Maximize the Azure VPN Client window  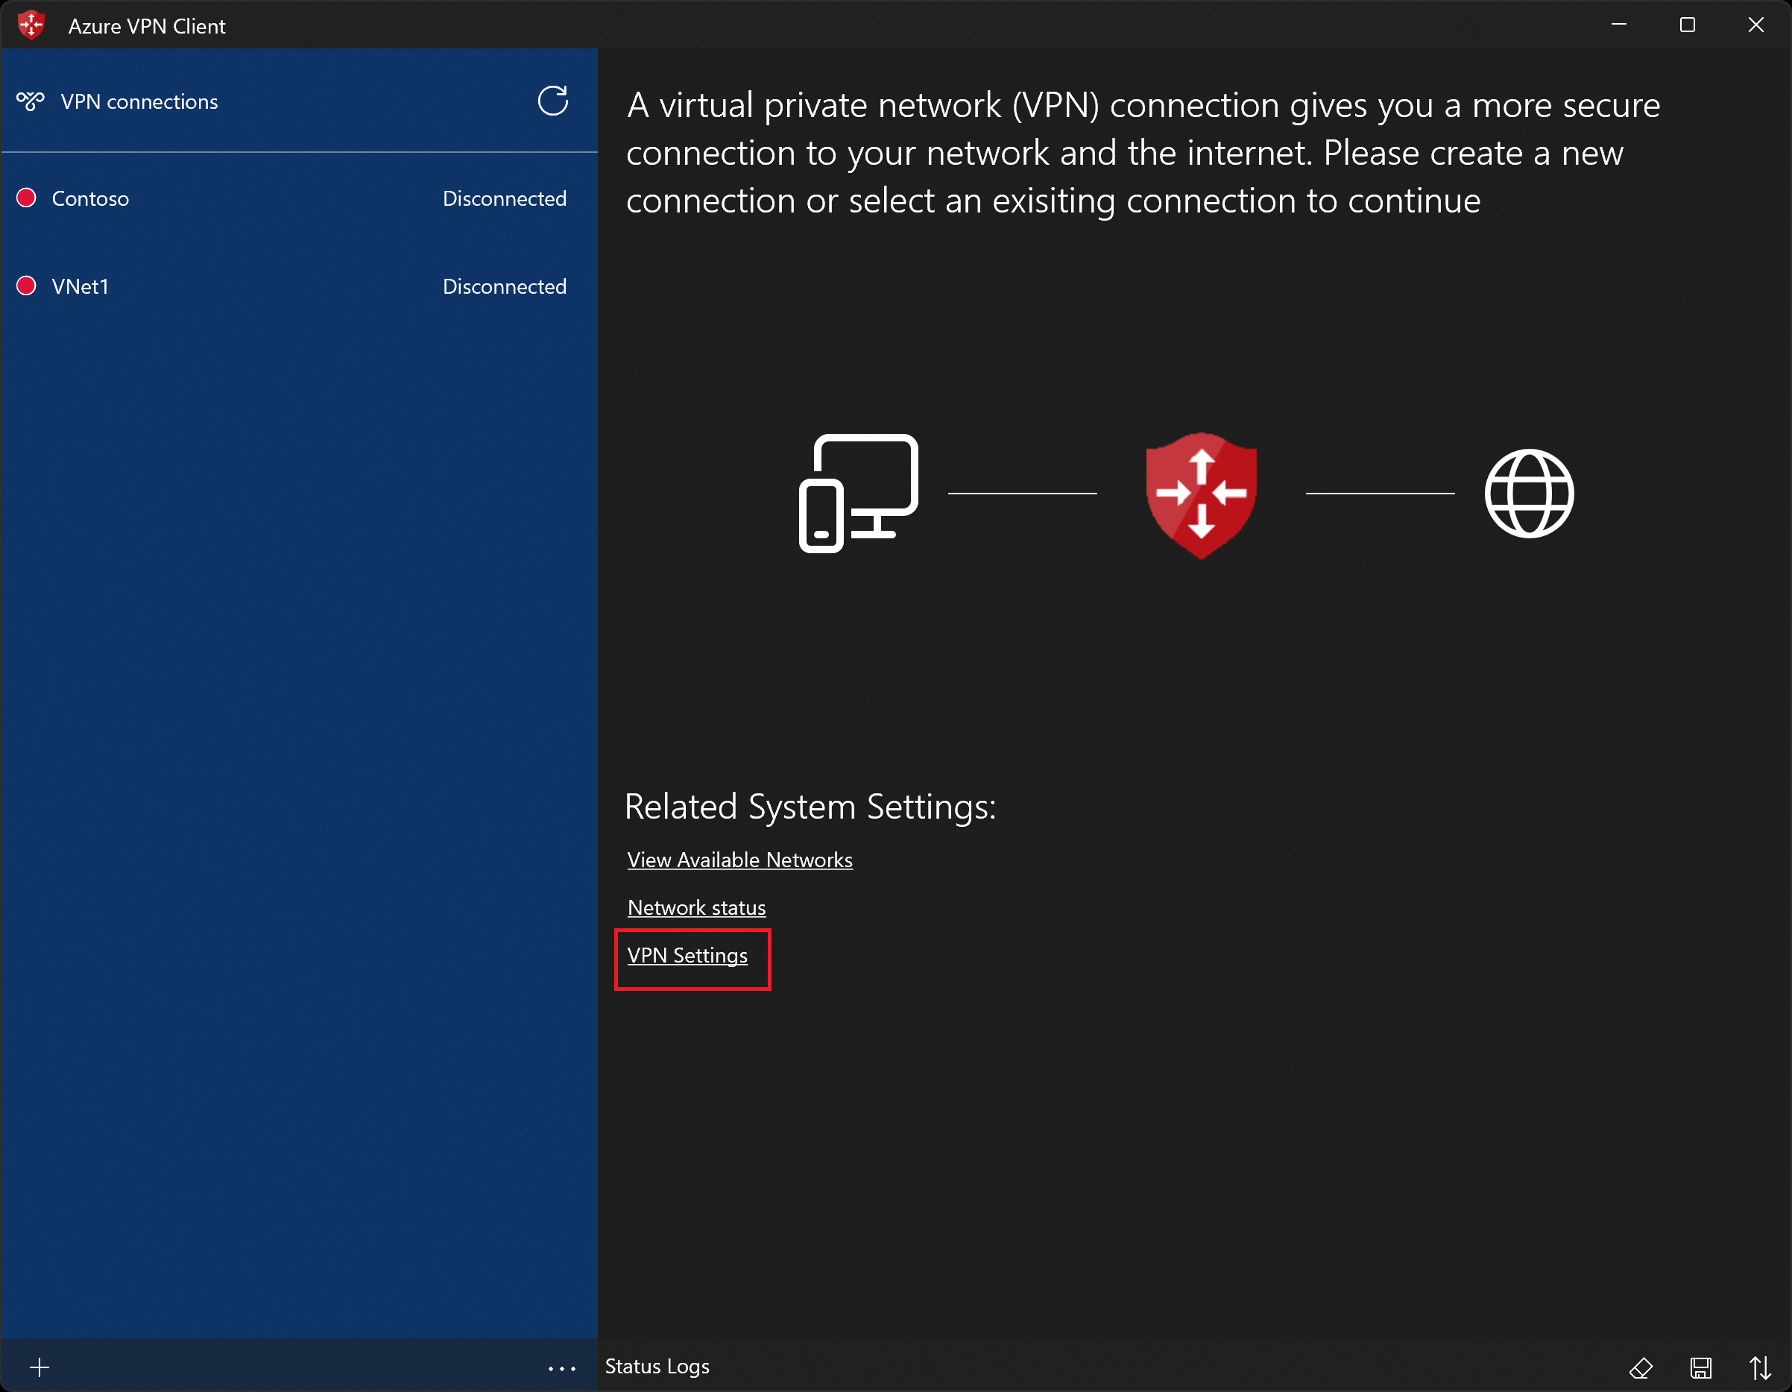point(1687,25)
